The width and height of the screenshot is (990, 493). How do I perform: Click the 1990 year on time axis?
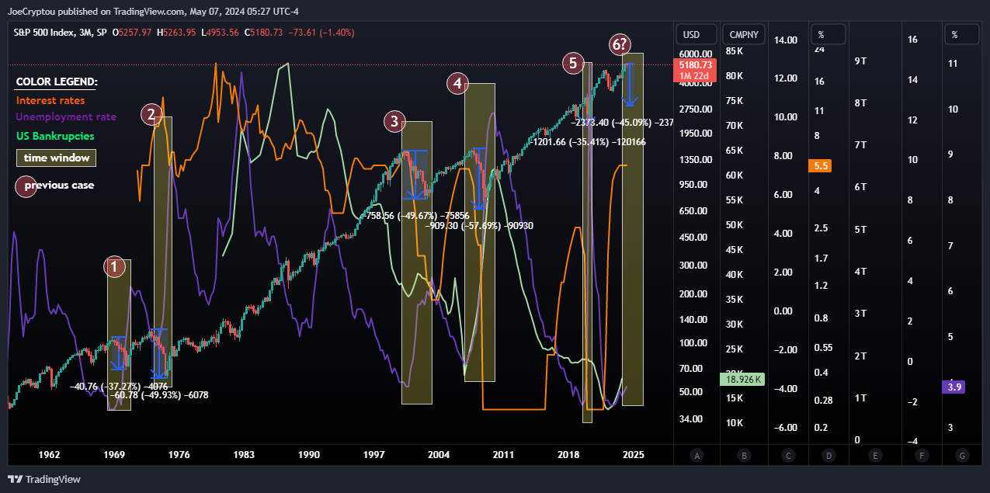[x=309, y=455]
